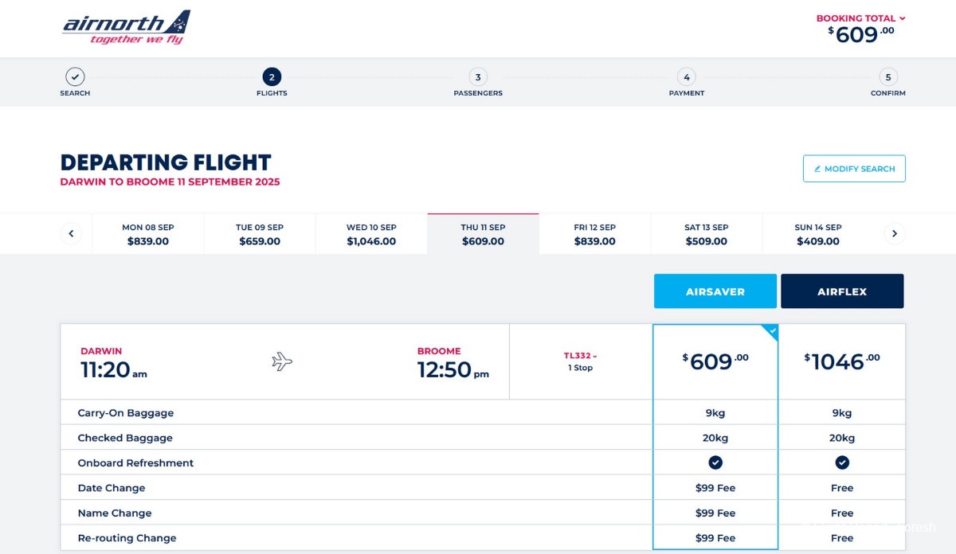Show previous week of dates arrow
This screenshot has width=956, height=554.
click(x=71, y=234)
